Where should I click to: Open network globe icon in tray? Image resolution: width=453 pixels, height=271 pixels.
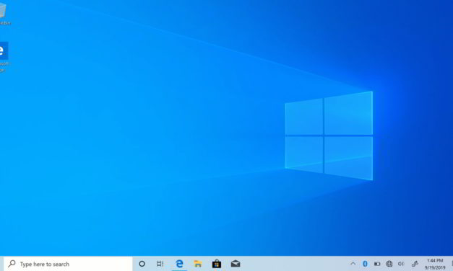coord(389,264)
